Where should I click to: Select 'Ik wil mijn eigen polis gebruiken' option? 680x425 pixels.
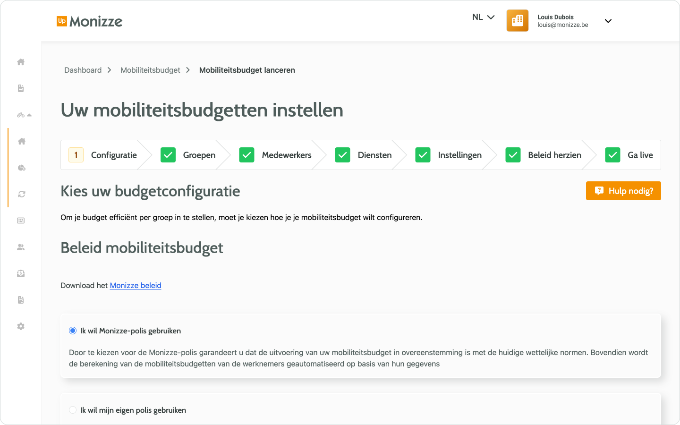[x=73, y=410]
